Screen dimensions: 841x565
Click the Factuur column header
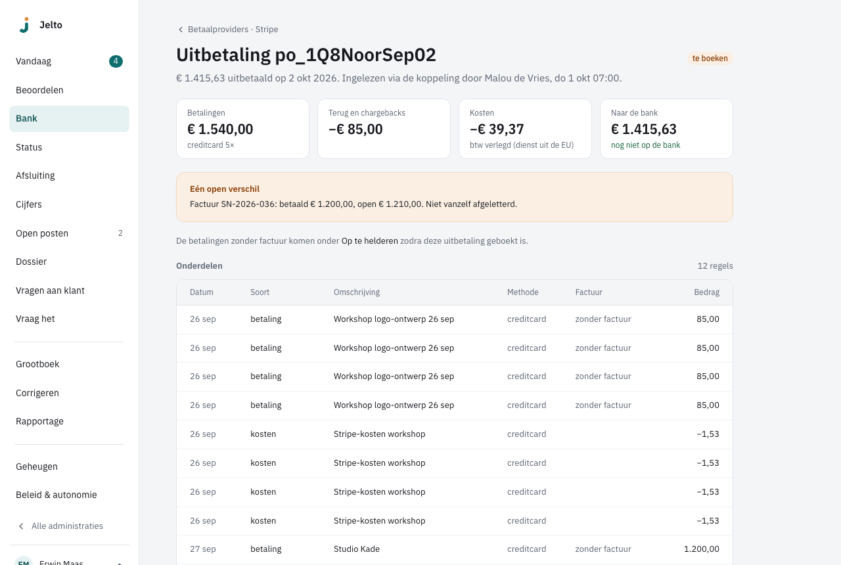click(x=589, y=292)
